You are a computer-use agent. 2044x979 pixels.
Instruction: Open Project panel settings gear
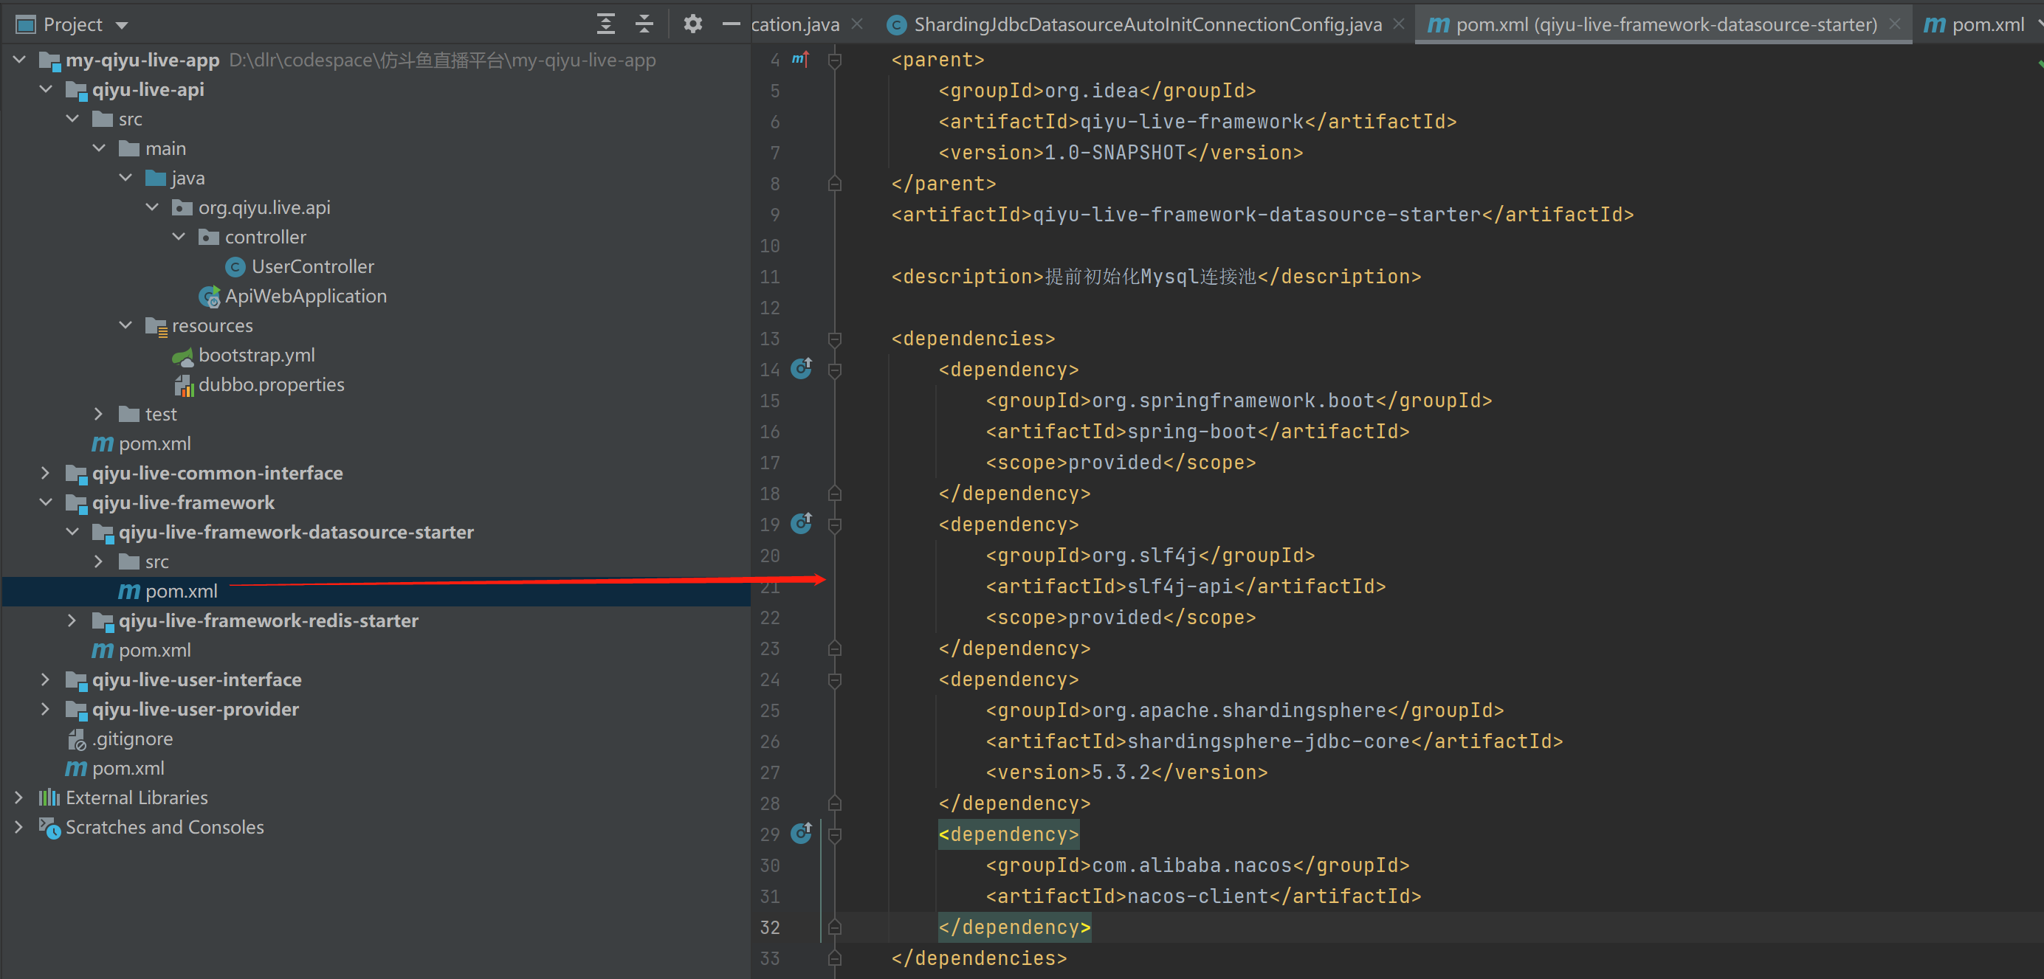tap(692, 24)
